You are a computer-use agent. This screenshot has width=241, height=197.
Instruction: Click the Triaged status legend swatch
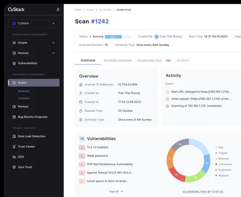tap(216, 153)
